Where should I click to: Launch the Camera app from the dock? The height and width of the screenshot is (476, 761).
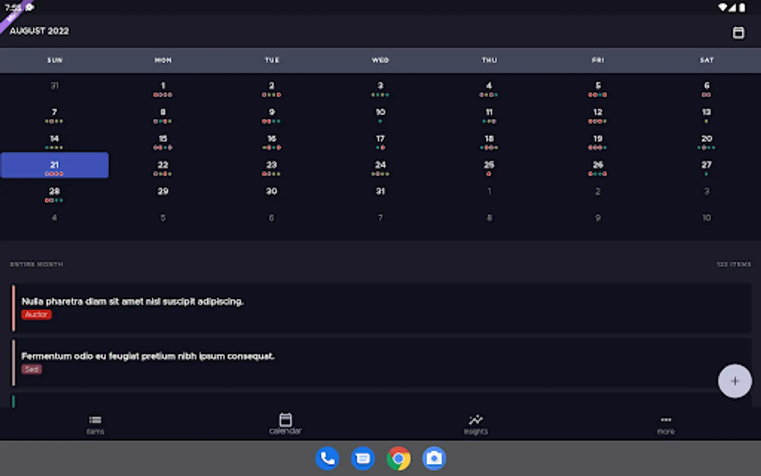[x=434, y=458]
